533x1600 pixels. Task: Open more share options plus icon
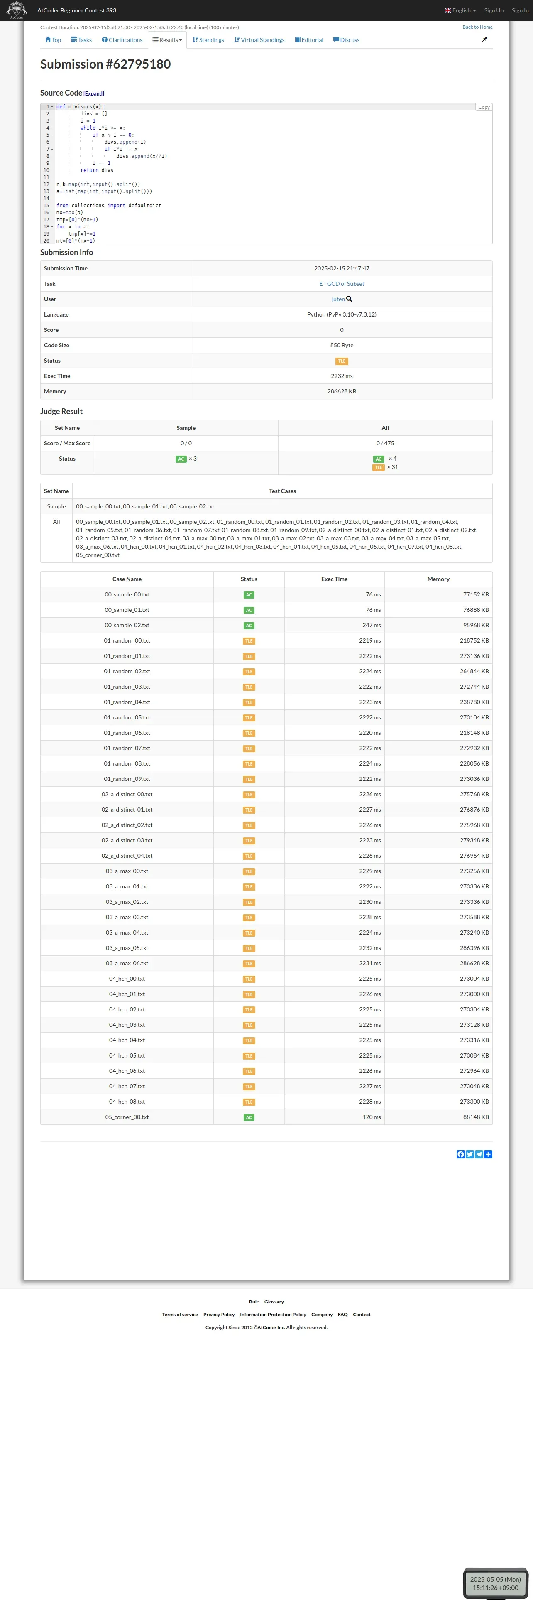pos(488,1155)
